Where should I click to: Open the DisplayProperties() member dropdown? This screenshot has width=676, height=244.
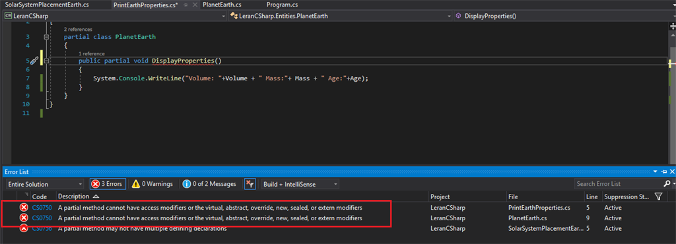tap(559, 16)
